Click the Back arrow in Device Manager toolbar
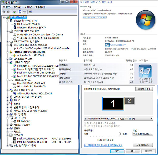The width and height of the screenshot is (158, 155). point(4,12)
